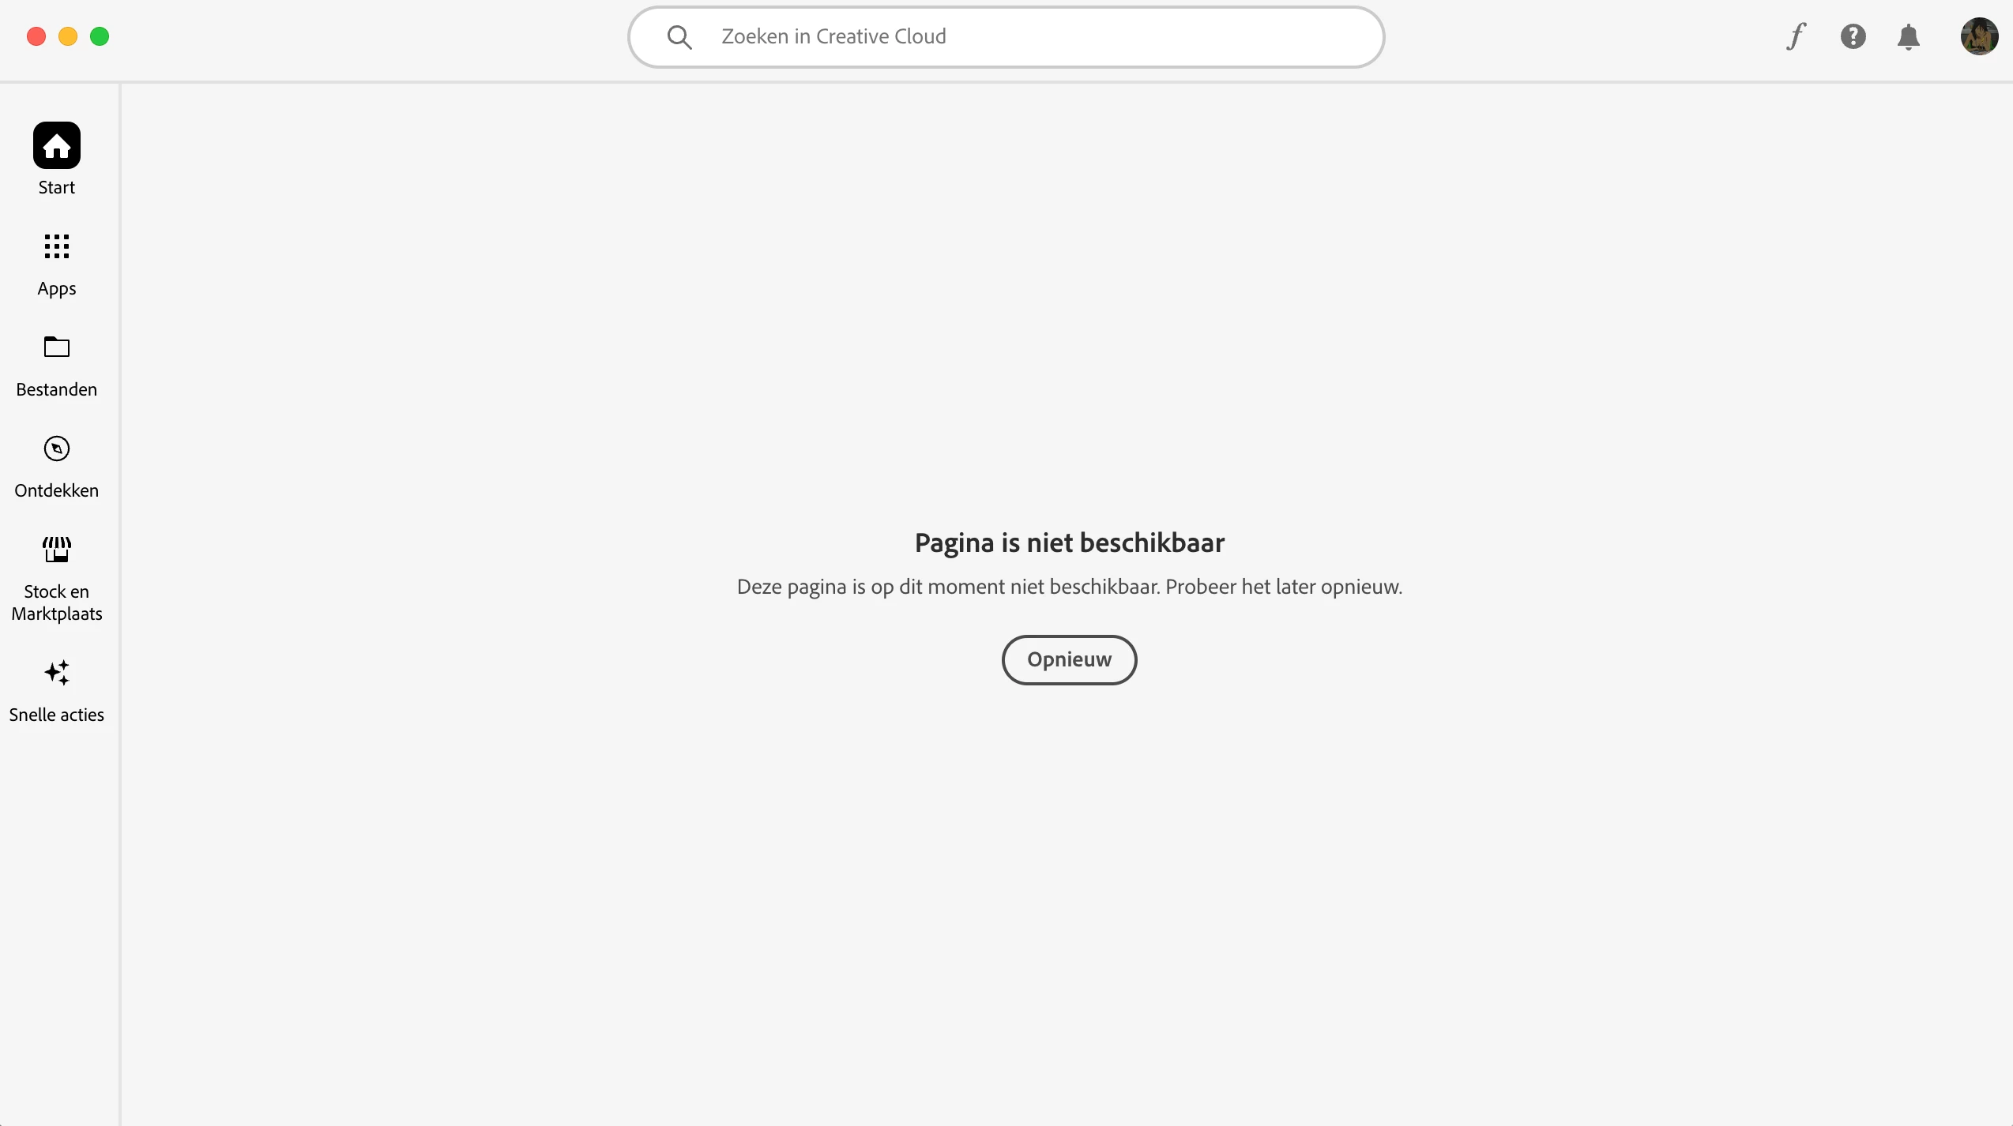Select the Apps label in sidebar

click(57, 289)
